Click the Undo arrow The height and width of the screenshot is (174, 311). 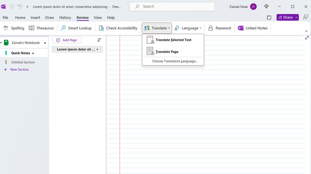(x=20, y=7)
